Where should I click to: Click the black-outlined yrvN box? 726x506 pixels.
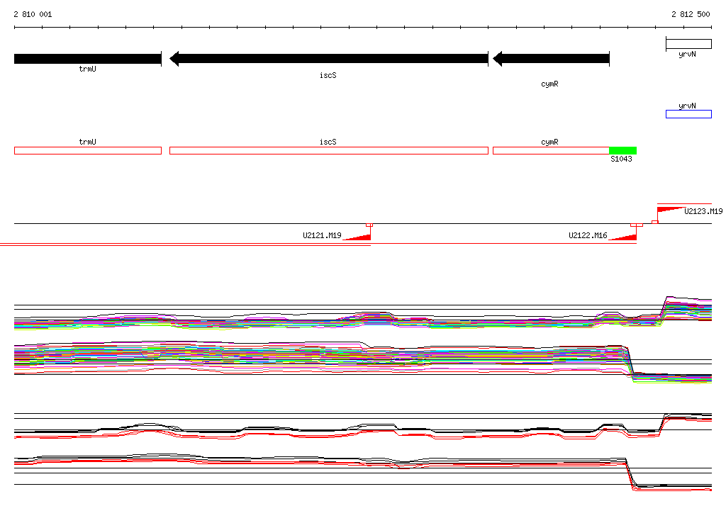click(x=688, y=45)
